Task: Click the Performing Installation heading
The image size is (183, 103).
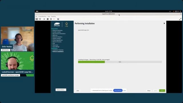Action: point(85,23)
